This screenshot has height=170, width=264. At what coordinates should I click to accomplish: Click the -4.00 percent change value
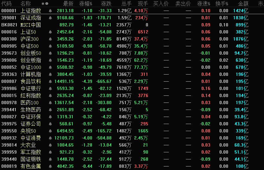(x=87, y=138)
